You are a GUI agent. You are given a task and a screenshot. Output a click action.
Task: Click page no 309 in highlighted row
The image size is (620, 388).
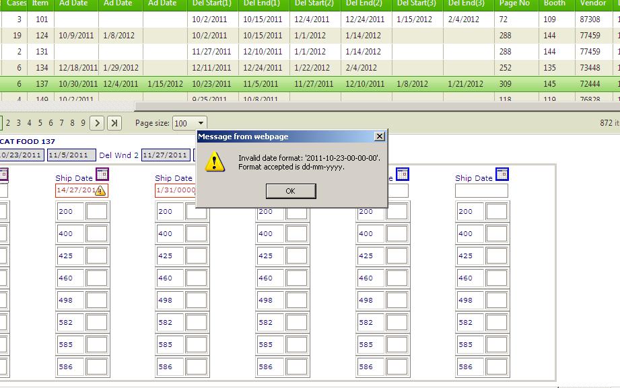506,84
